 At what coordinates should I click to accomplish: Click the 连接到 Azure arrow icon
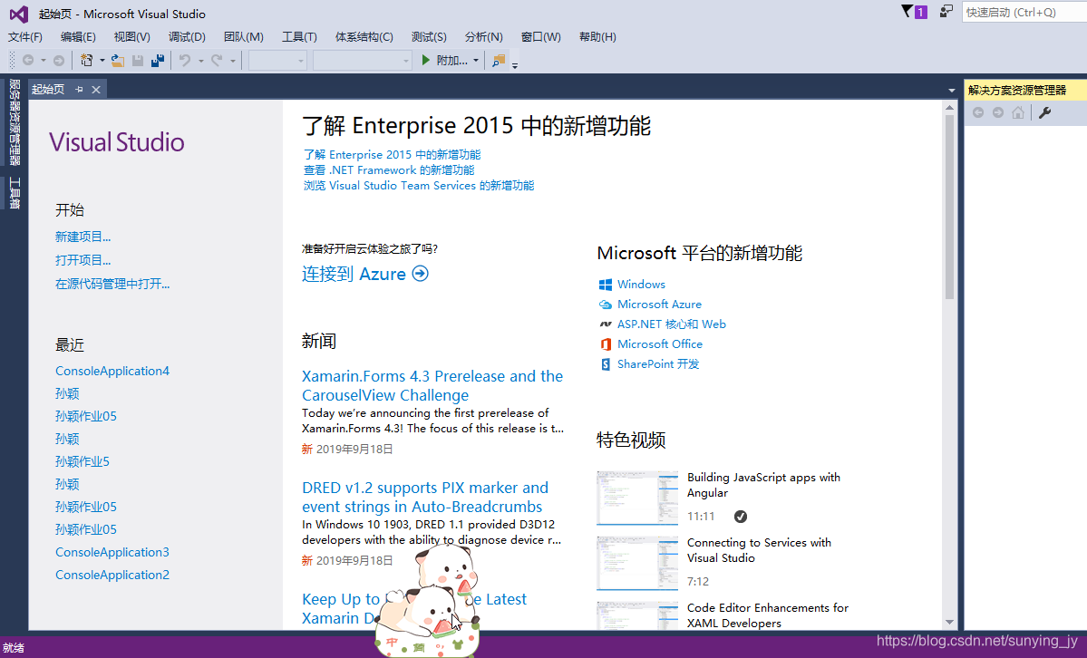tap(420, 273)
